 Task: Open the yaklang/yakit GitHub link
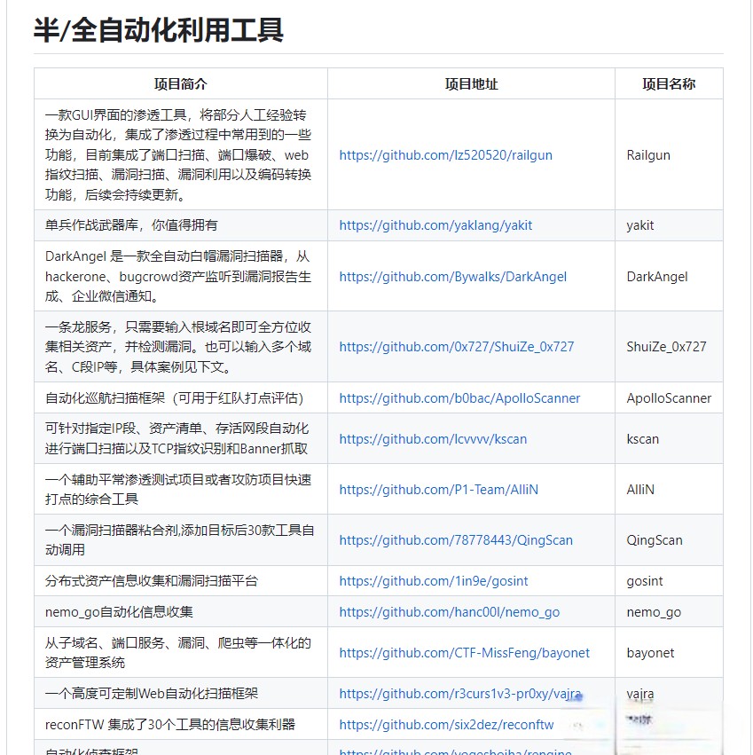[x=435, y=225]
